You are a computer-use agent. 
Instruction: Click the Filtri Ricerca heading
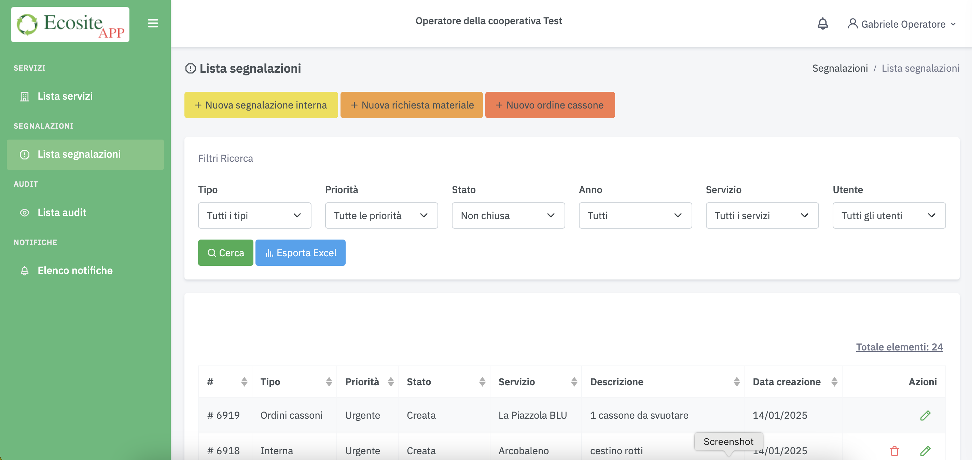tap(226, 158)
